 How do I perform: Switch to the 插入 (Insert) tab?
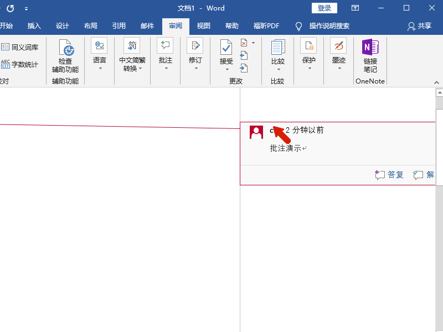34,26
